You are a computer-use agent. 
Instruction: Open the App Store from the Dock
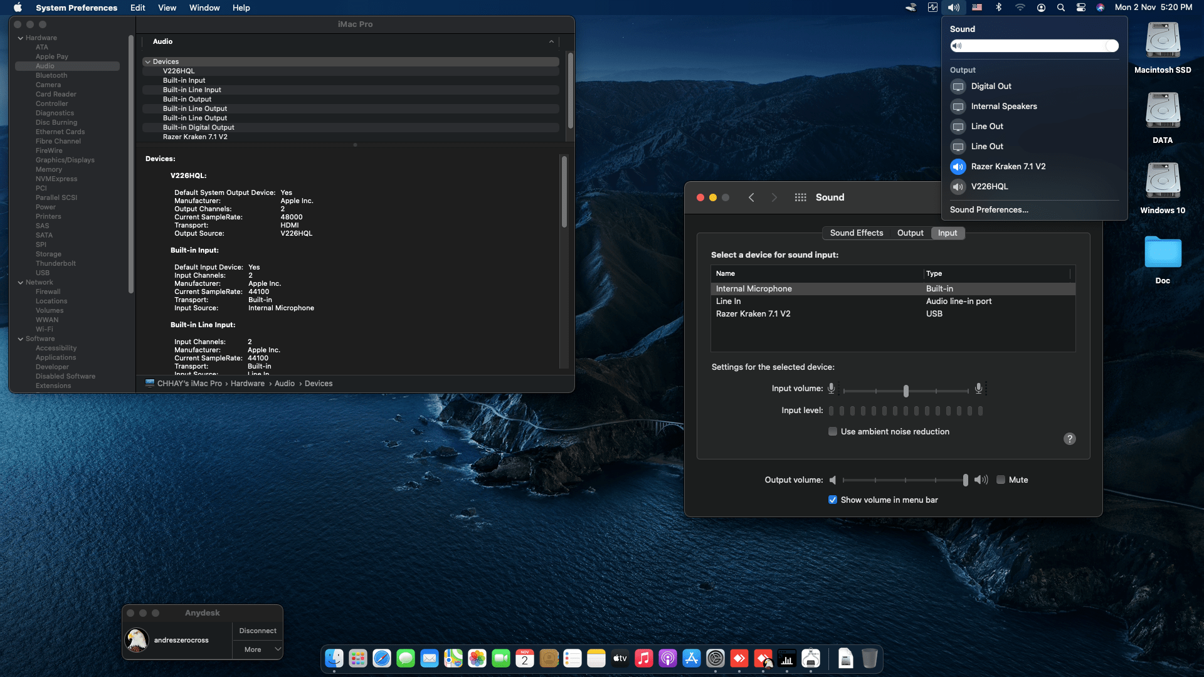[691, 658]
